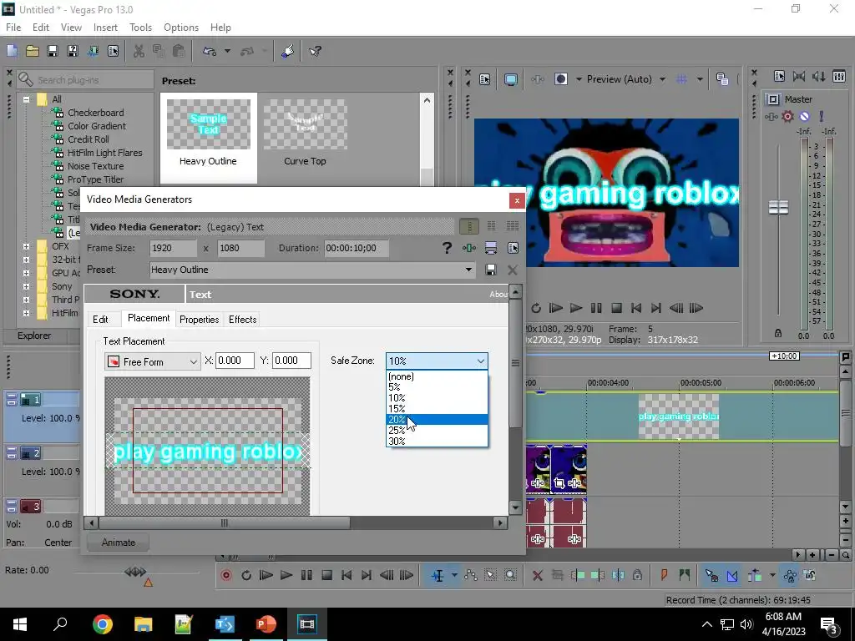Toggle Ignore Event Grouping button

(810, 575)
